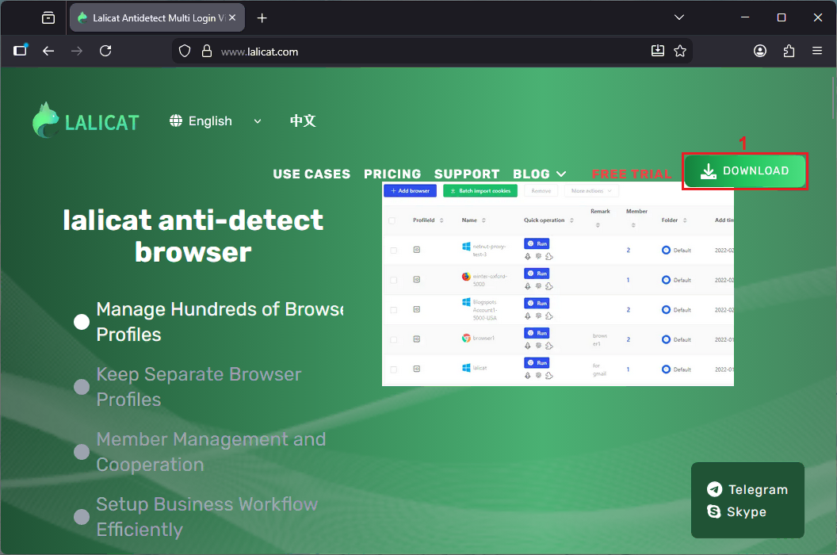Image resolution: width=837 pixels, height=555 pixels.
Task: Open a new tab
Action: pos(262,18)
